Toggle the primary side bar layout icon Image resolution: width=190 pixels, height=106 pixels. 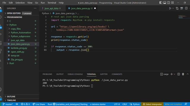(x=161, y=3)
